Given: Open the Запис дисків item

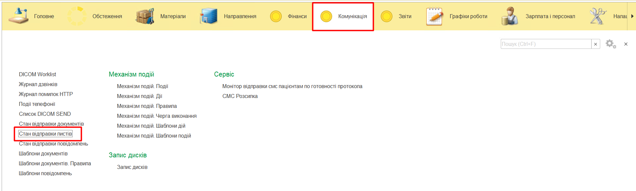Looking at the screenshot, I should tap(132, 167).
